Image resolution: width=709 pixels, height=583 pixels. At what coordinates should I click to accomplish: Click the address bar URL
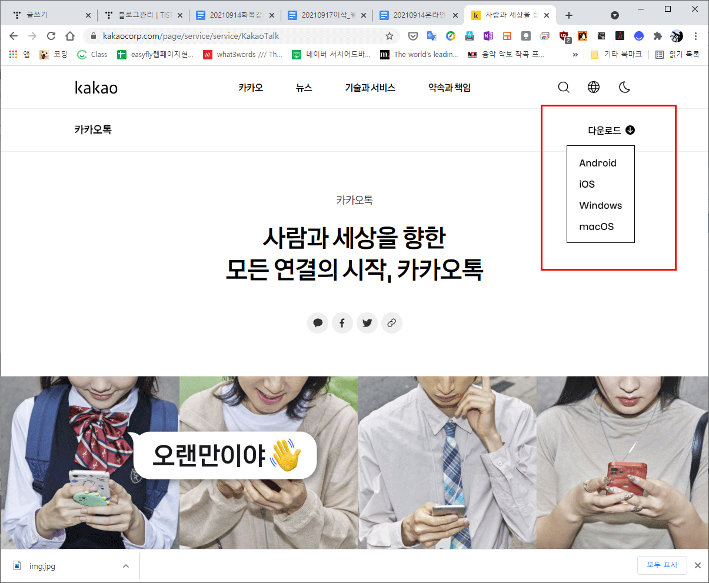click(x=191, y=36)
